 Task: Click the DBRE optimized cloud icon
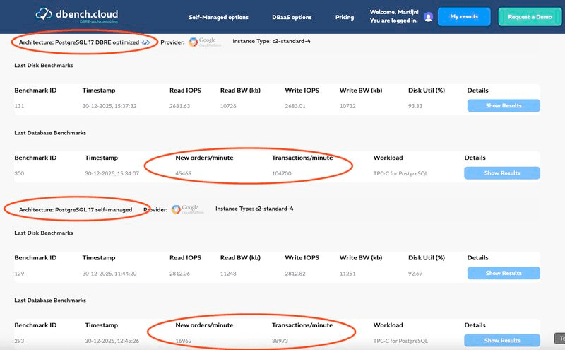click(145, 42)
